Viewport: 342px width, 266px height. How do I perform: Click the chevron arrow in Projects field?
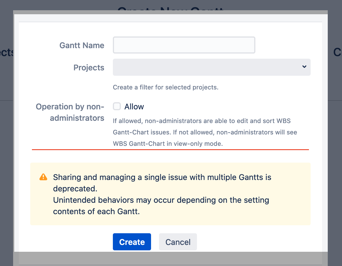(304, 67)
